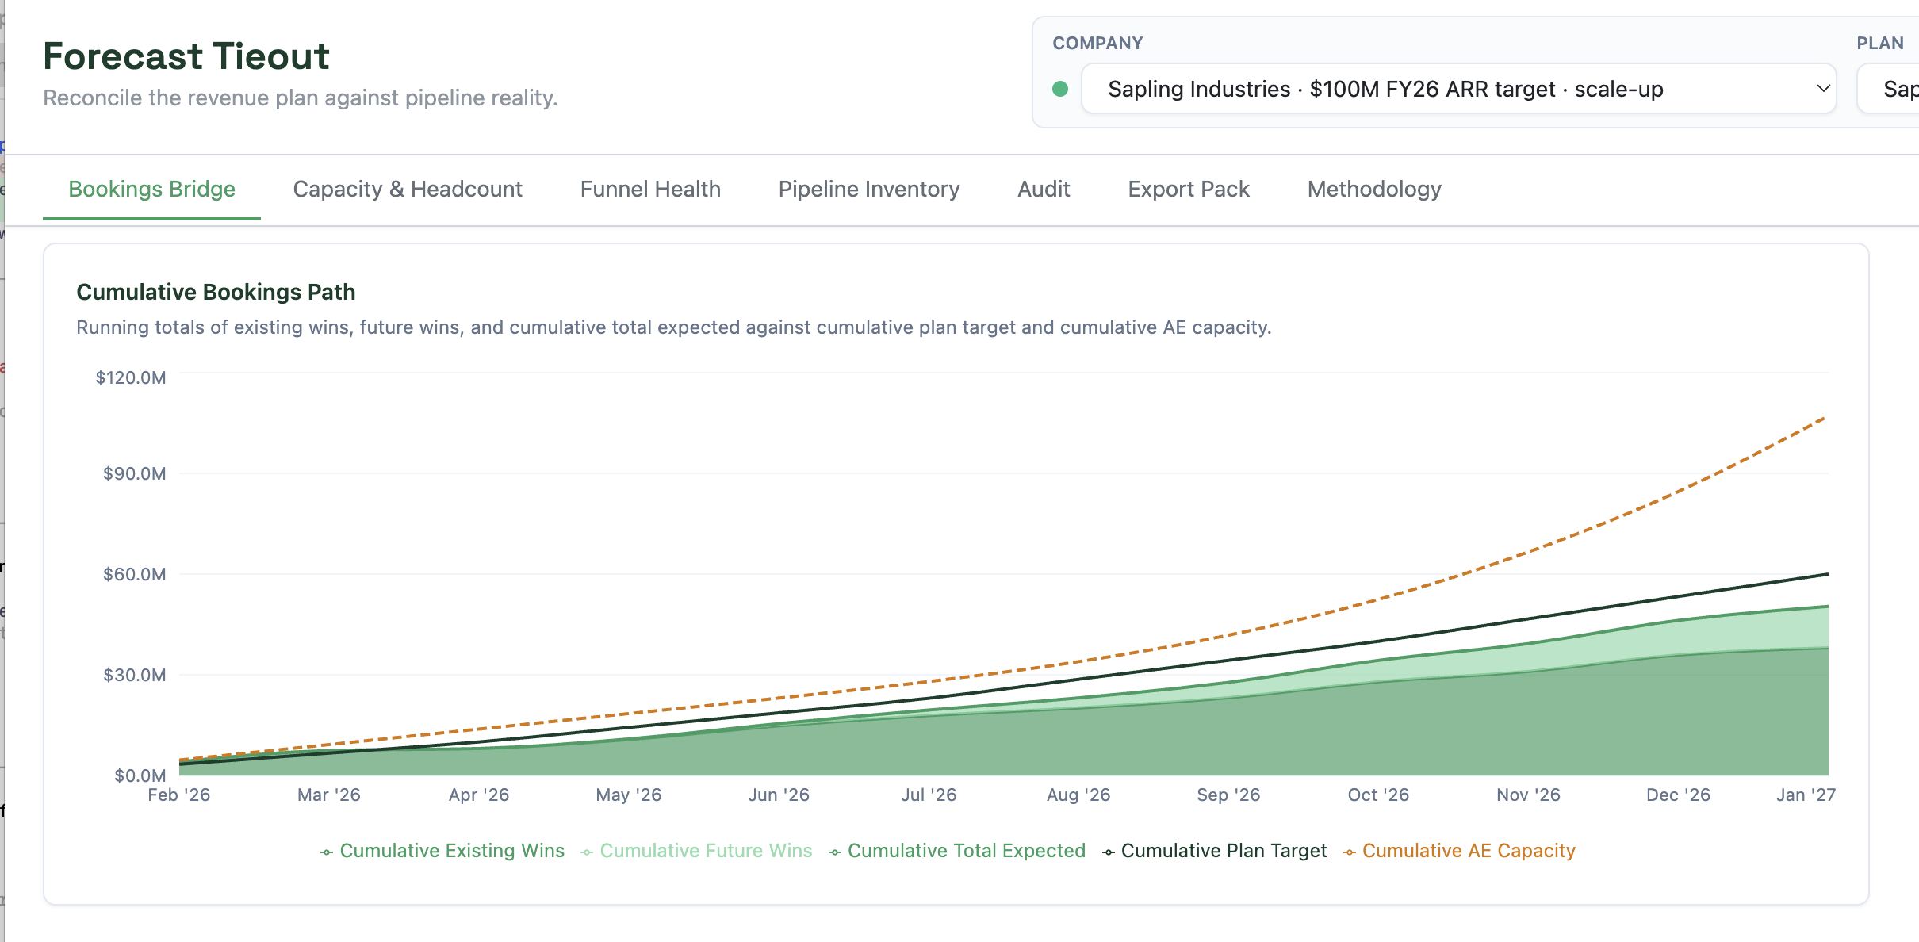Toggle the Cumulative Total Expected legend marker
Screen dimensions: 1919x942
(835, 852)
